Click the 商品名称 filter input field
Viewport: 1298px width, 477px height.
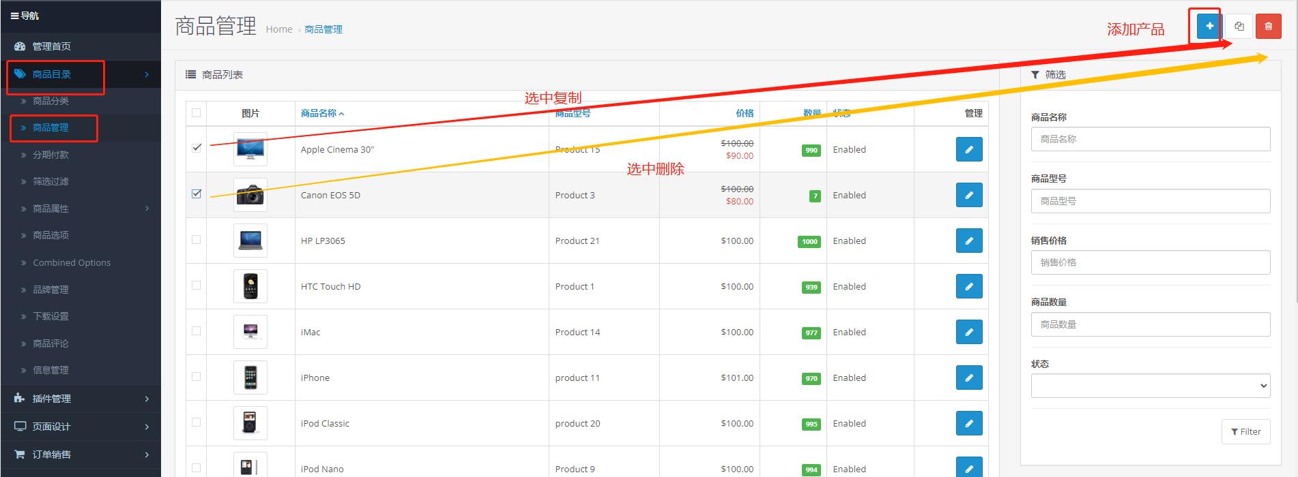click(x=1150, y=139)
